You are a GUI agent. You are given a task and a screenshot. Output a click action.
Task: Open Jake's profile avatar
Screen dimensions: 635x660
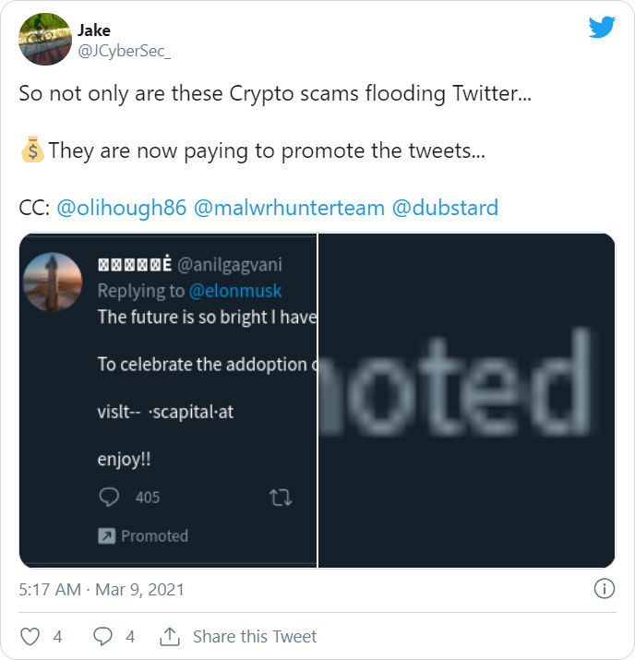coord(45,39)
